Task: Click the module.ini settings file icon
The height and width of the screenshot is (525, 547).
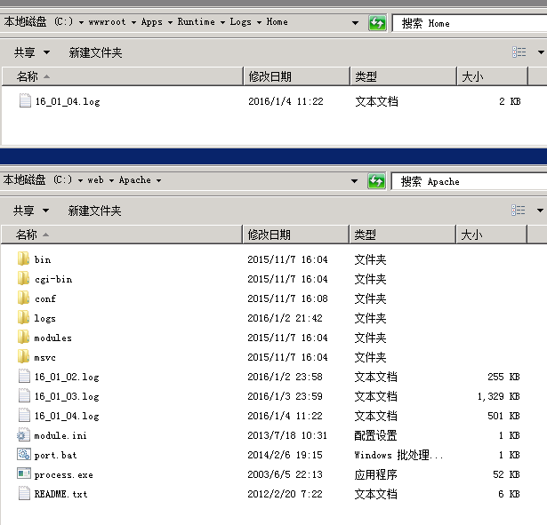Action: (x=24, y=435)
